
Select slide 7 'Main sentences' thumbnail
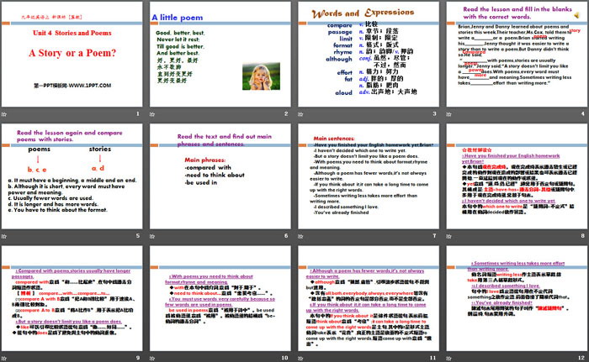pos(369,176)
